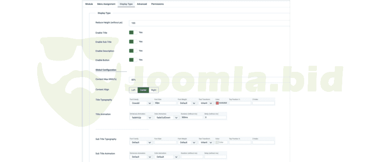Open the Menu Assignment tab
This screenshot has height=162, width=372.
(x=106, y=4)
